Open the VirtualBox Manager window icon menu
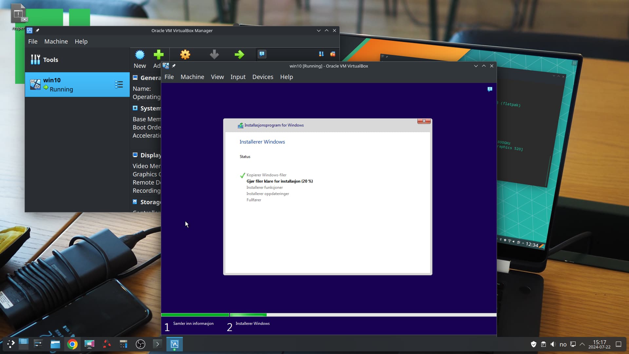 point(29,30)
